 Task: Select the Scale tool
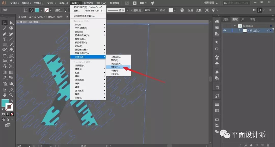11,56
